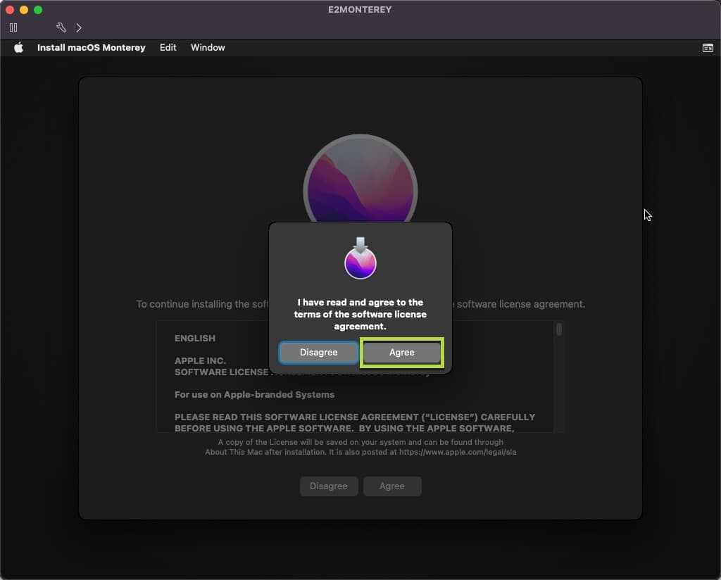Open the Apple menu
This screenshot has height=580, width=721.
click(18, 48)
